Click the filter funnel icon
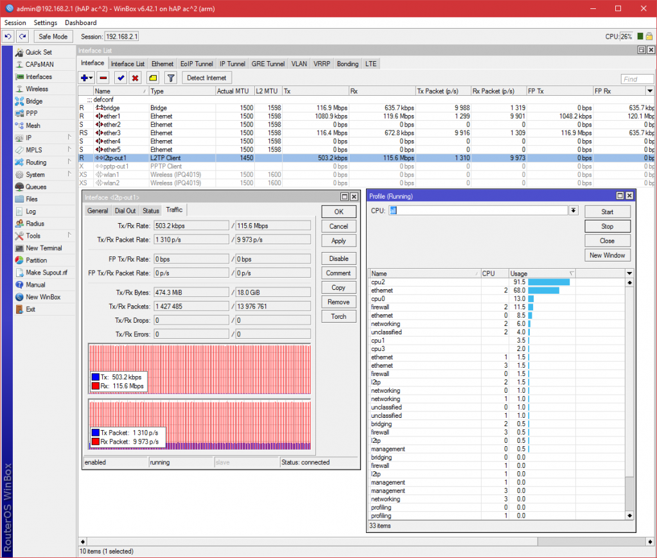Image resolution: width=657 pixels, height=558 pixels. click(170, 78)
